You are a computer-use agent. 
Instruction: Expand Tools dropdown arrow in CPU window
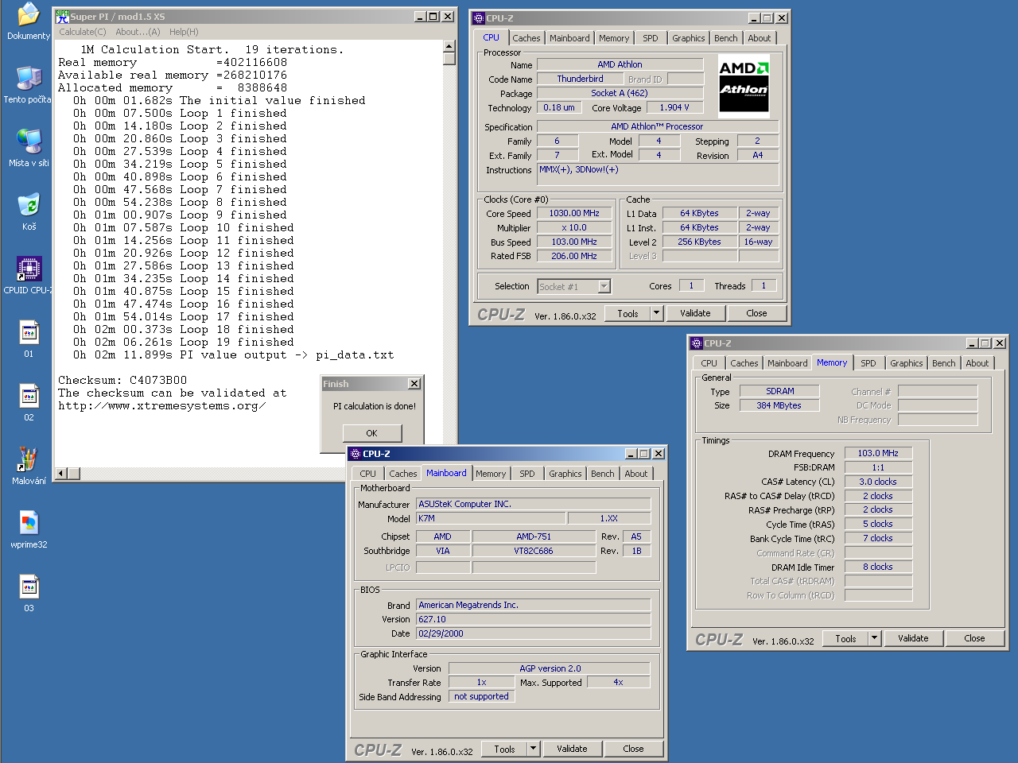(x=657, y=313)
